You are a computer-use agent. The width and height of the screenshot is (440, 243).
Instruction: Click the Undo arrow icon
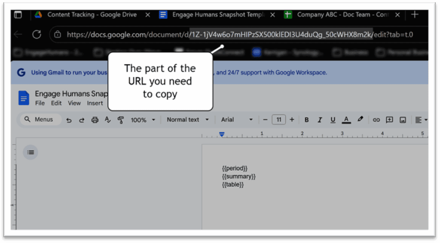tap(69, 120)
